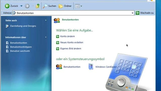161x91 pixels.
Task: Open Benutzerkontotypen help topic
Action: point(21,47)
